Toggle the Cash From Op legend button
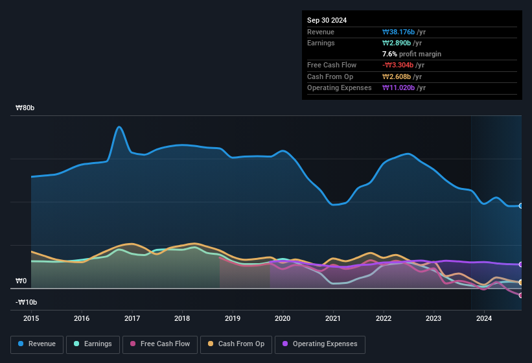This screenshot has height=363, width=532. coord(236,344)
